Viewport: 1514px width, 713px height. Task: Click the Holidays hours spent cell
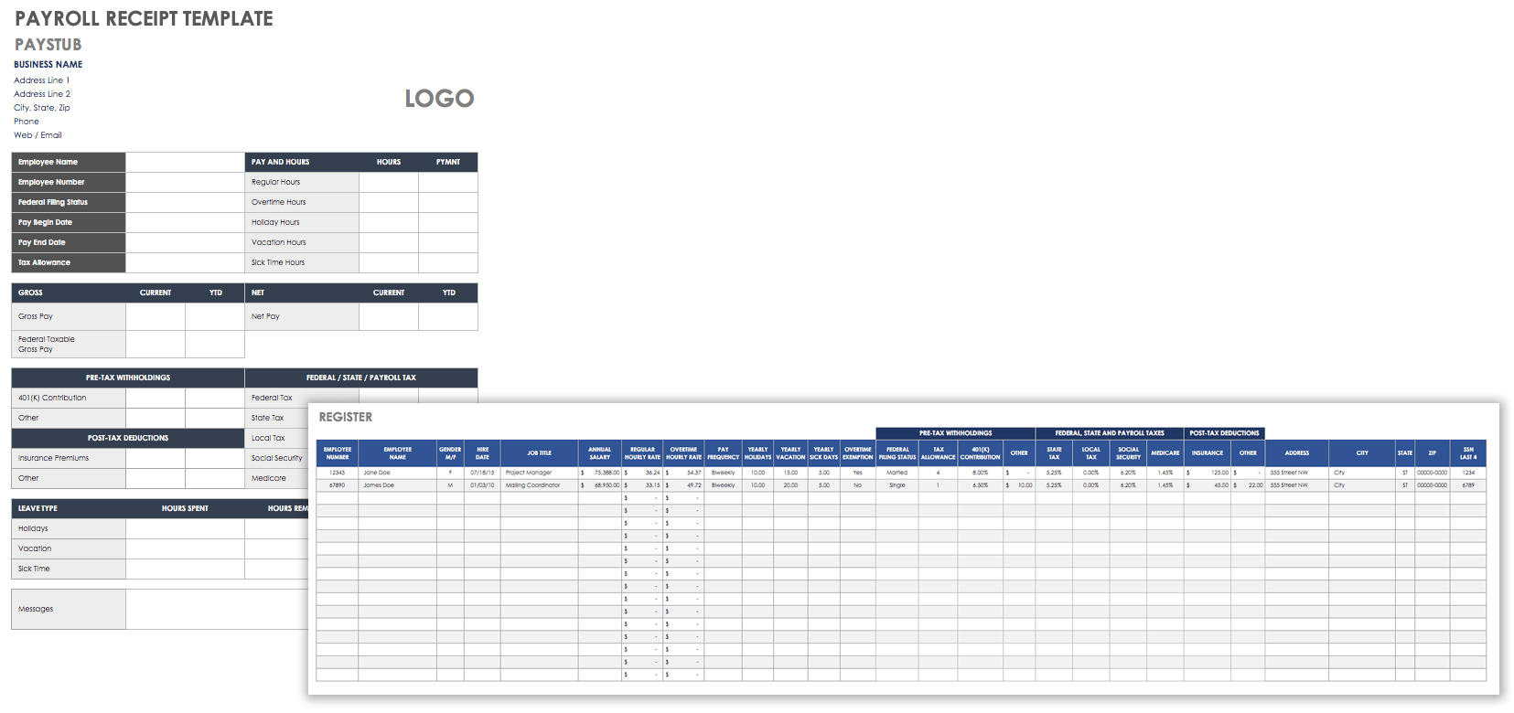point(185,528)
